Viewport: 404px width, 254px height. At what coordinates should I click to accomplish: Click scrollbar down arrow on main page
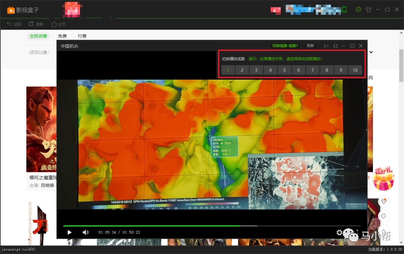[401, 243]
